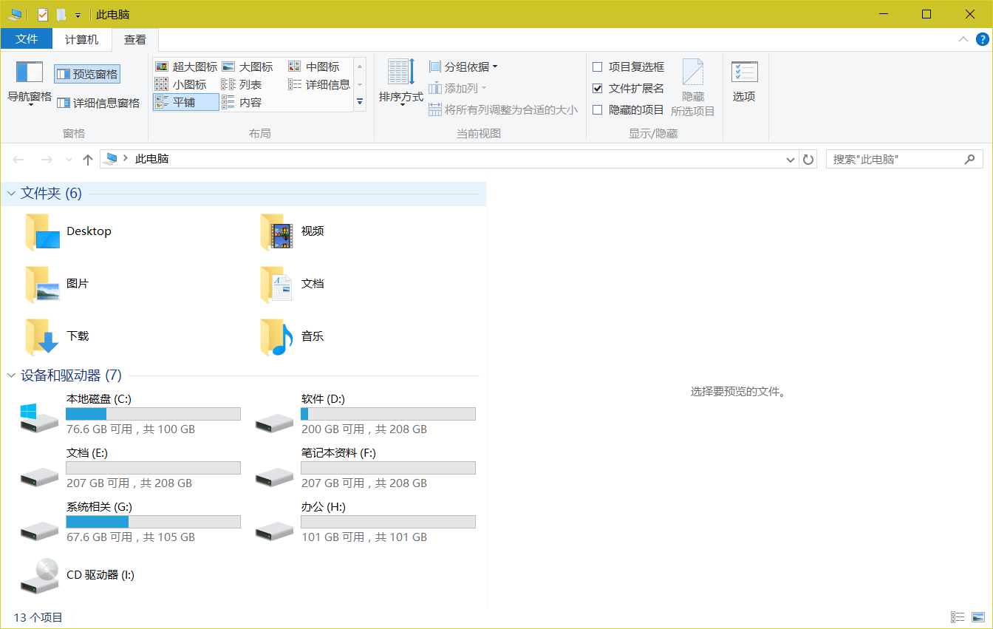Enable the 隐藏的项目 checkbox
This screenshot has height=629, width=993.
[x=598, y=109]
